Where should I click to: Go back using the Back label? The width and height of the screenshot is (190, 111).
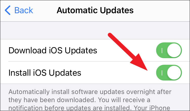[24, 10]
